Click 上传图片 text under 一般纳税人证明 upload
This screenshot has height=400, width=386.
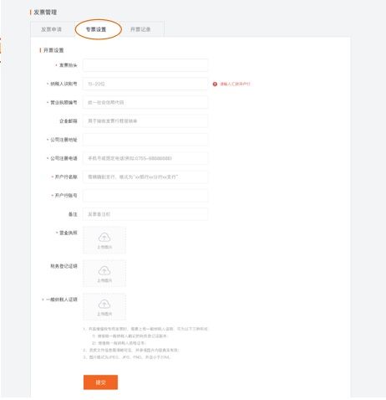pyautogui.click(x=104, y=314)
